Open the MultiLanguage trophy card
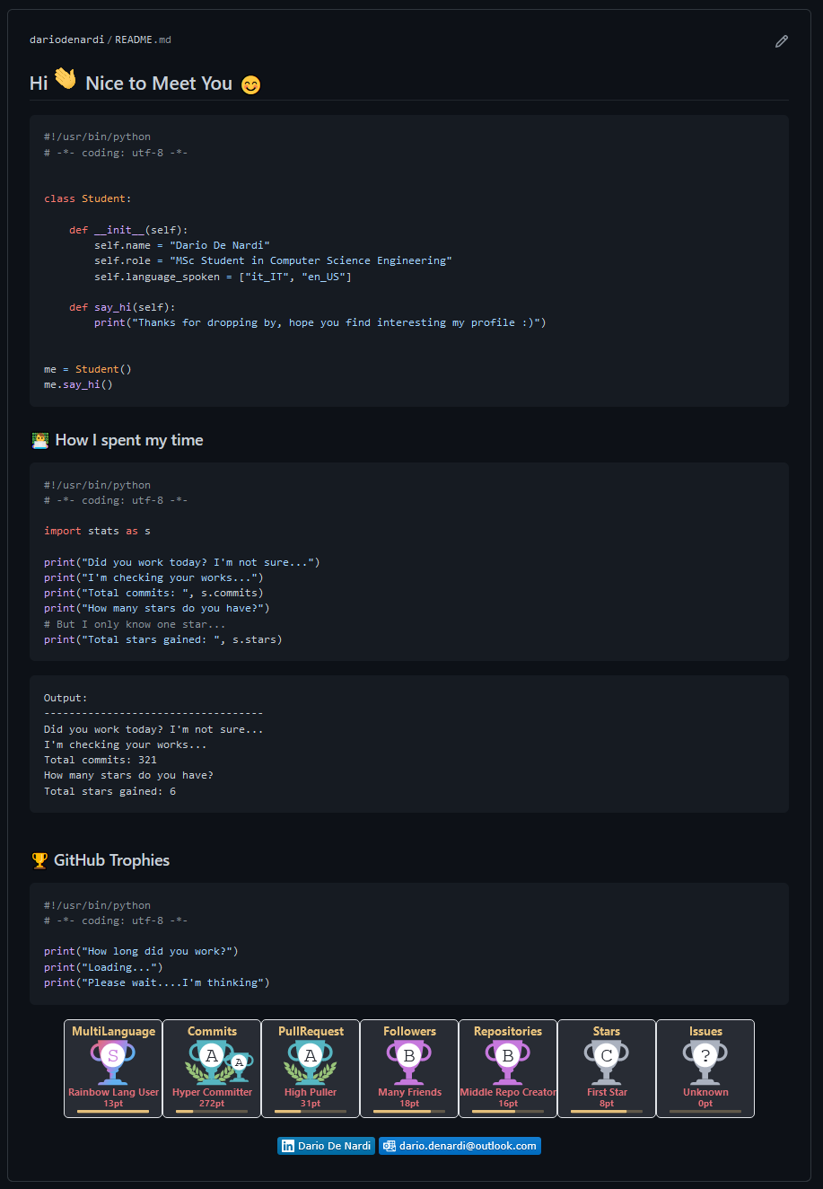823x1189 pixels. coord(113,1069)
